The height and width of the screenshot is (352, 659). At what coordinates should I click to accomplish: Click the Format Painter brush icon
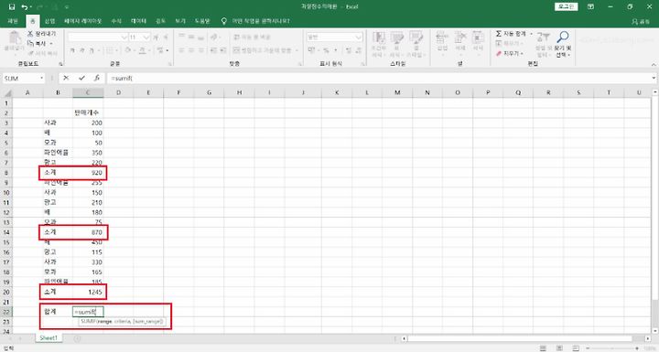point(30,53)
